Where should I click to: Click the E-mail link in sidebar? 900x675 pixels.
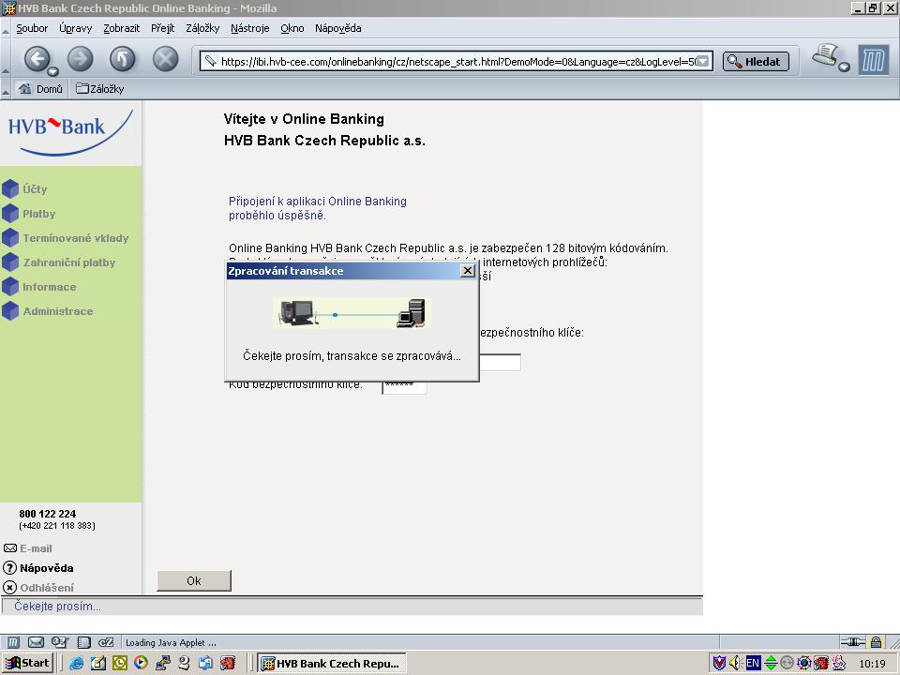pos(27,548)
